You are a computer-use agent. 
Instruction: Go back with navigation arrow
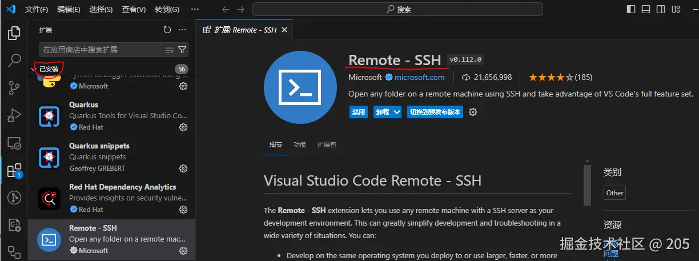[x=225, y=9]
